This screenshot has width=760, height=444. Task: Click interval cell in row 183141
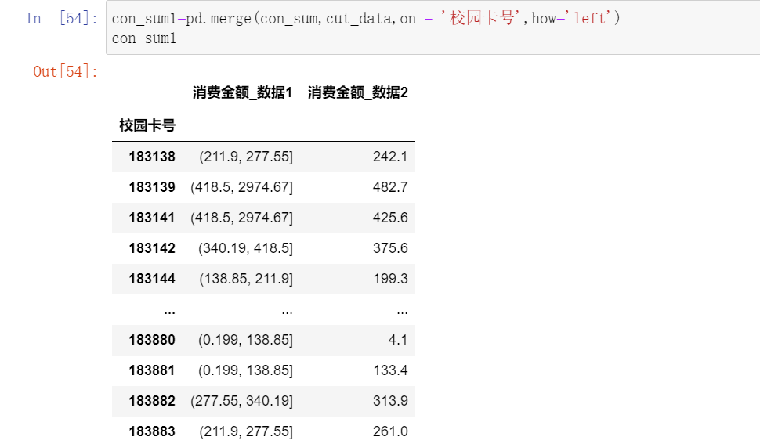click(242, 218)
